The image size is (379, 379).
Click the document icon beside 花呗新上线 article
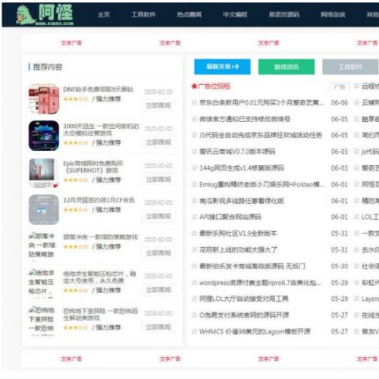[x=194, y=249]
